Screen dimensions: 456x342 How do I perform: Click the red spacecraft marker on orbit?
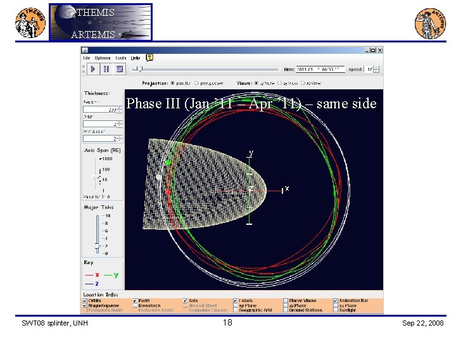pos(168,193)
